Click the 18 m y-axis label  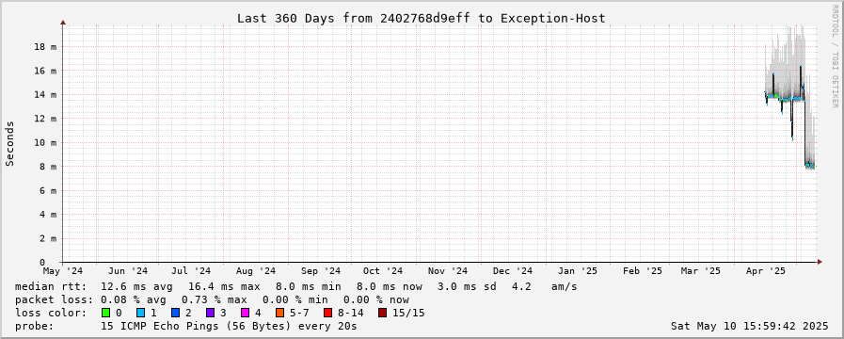tap(46, 47)
